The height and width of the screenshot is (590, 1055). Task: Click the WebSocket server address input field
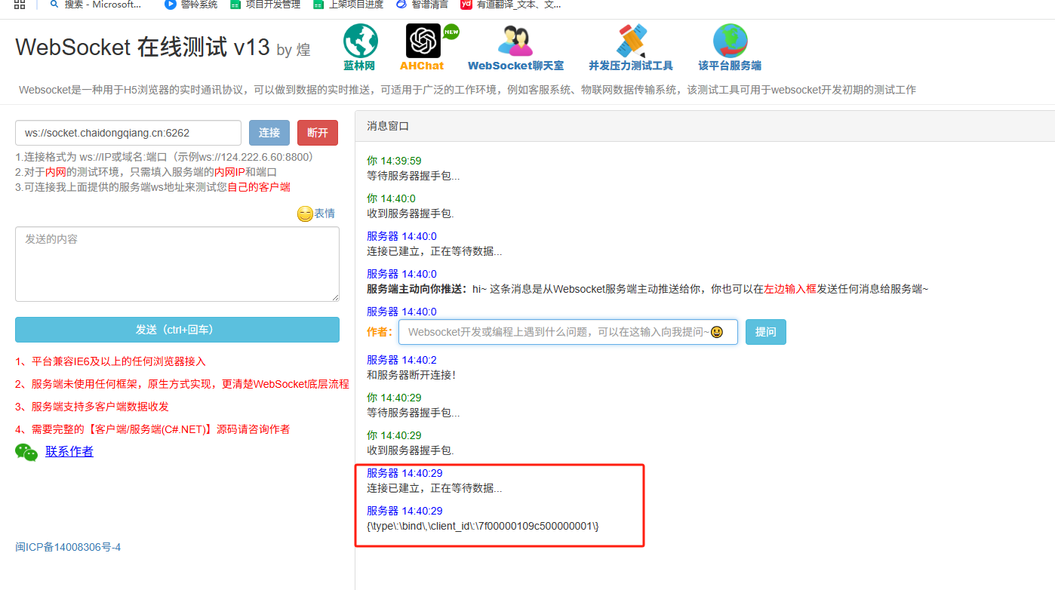point(128,131)
